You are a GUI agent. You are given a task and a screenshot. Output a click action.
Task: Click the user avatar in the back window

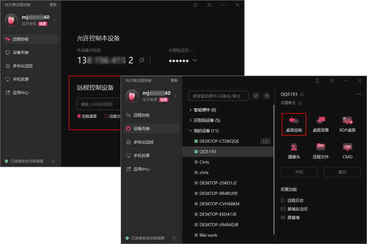coord(11,20)
